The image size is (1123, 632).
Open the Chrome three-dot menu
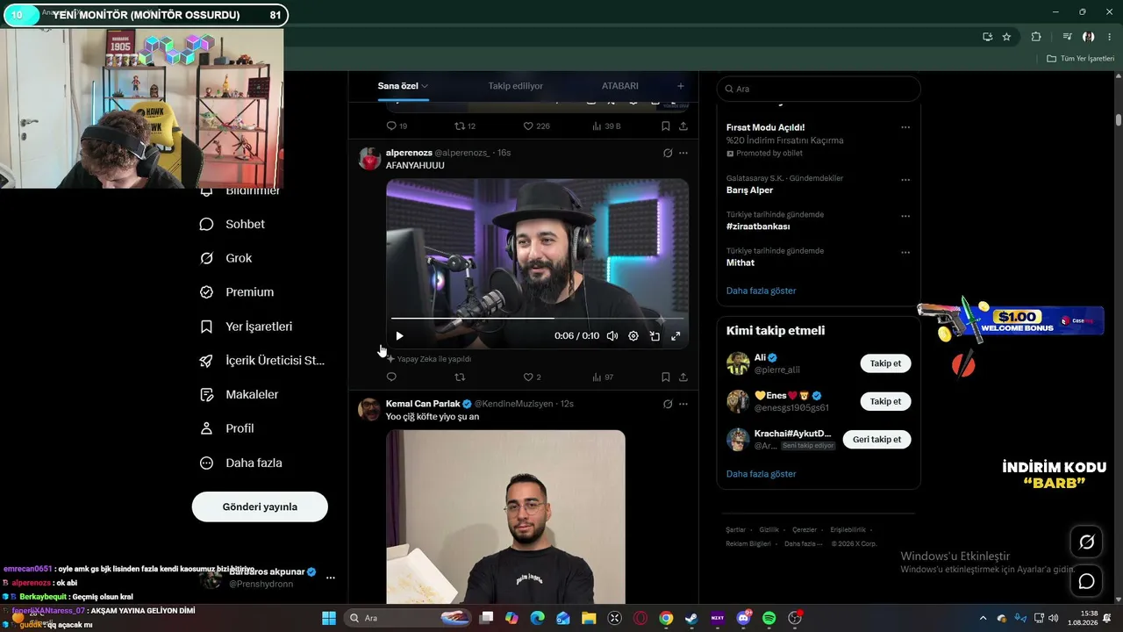(1108, 37)
